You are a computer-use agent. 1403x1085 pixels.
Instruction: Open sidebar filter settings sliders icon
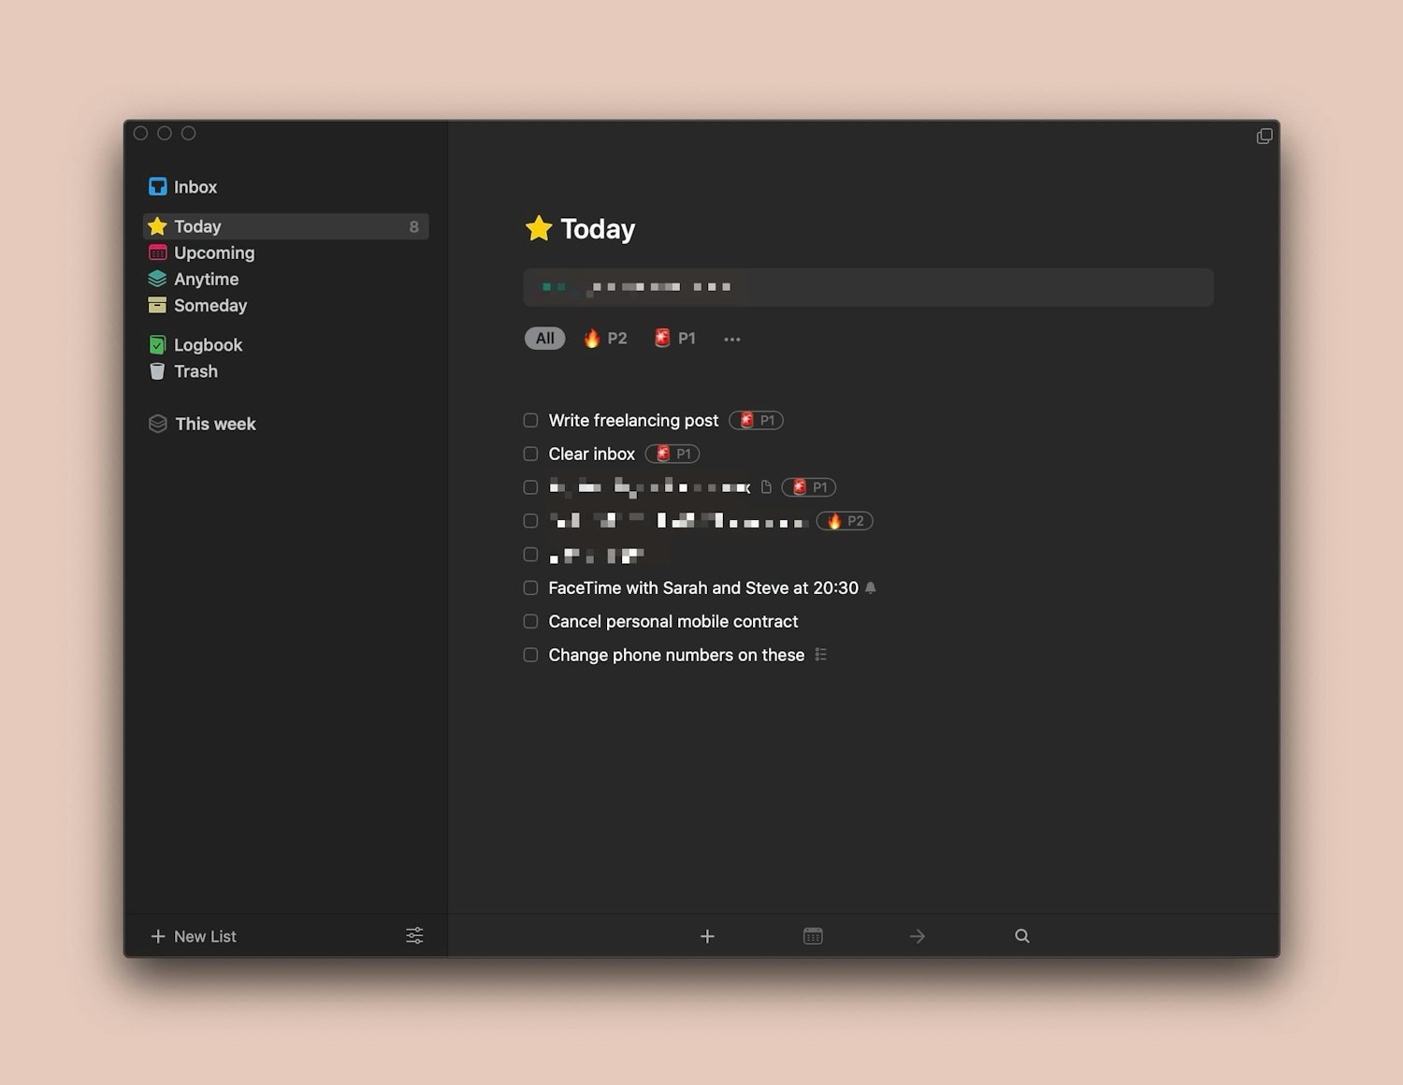tap(414, 935)
